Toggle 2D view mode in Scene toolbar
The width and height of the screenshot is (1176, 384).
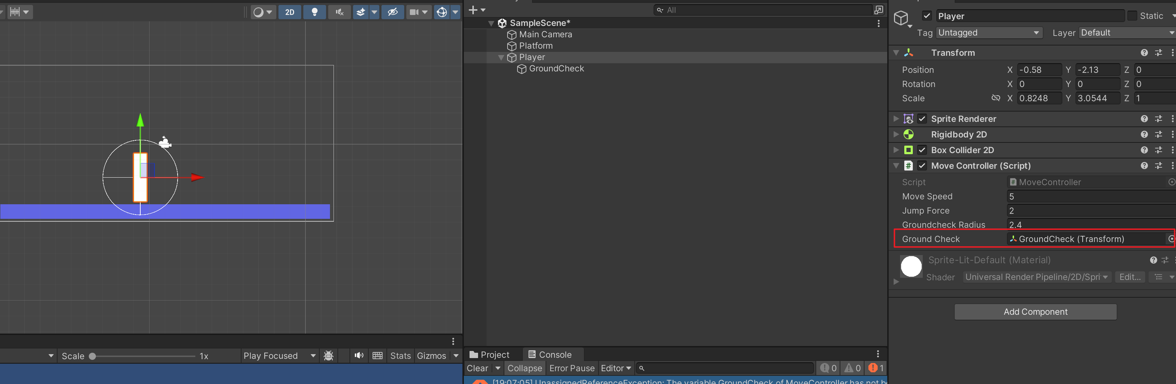point(289,12)
